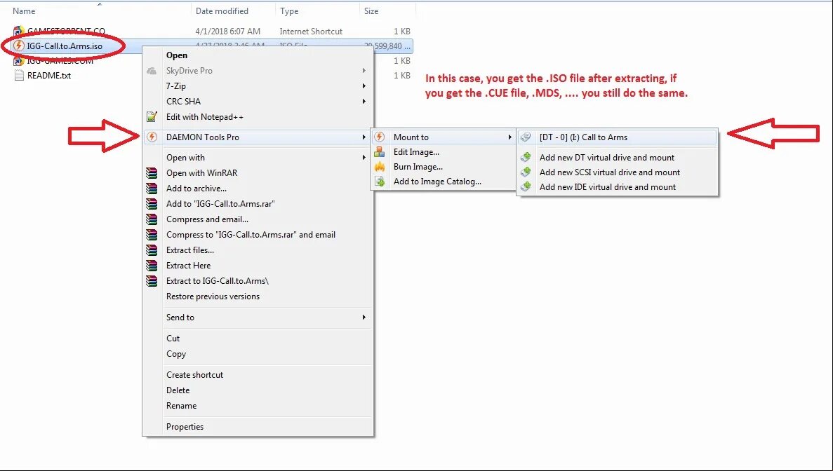The height and width of the screenshot is (471, 833).
Task: Click WinRAR icon beside Open with WinRAR
Action: [x=152, y=173]
